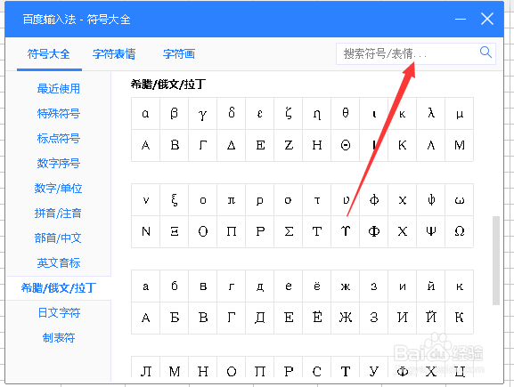Click the search magnifier icon
Image resolution: width=514 pixels, height=387 pixels.
coord(485,52)
